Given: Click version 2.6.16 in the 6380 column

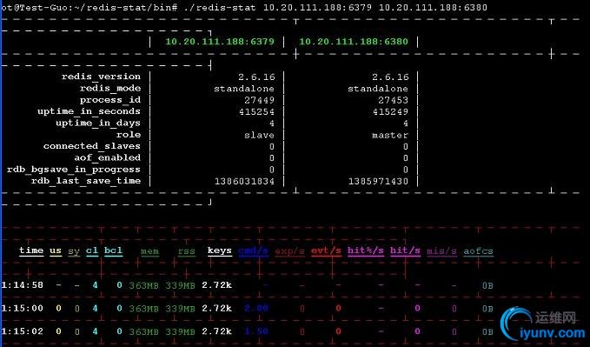Looking at the screenshot, I should point(390,77).
